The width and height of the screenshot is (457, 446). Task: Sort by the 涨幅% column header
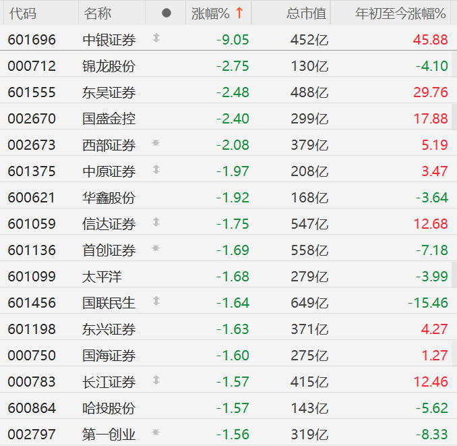pos(210,13)
